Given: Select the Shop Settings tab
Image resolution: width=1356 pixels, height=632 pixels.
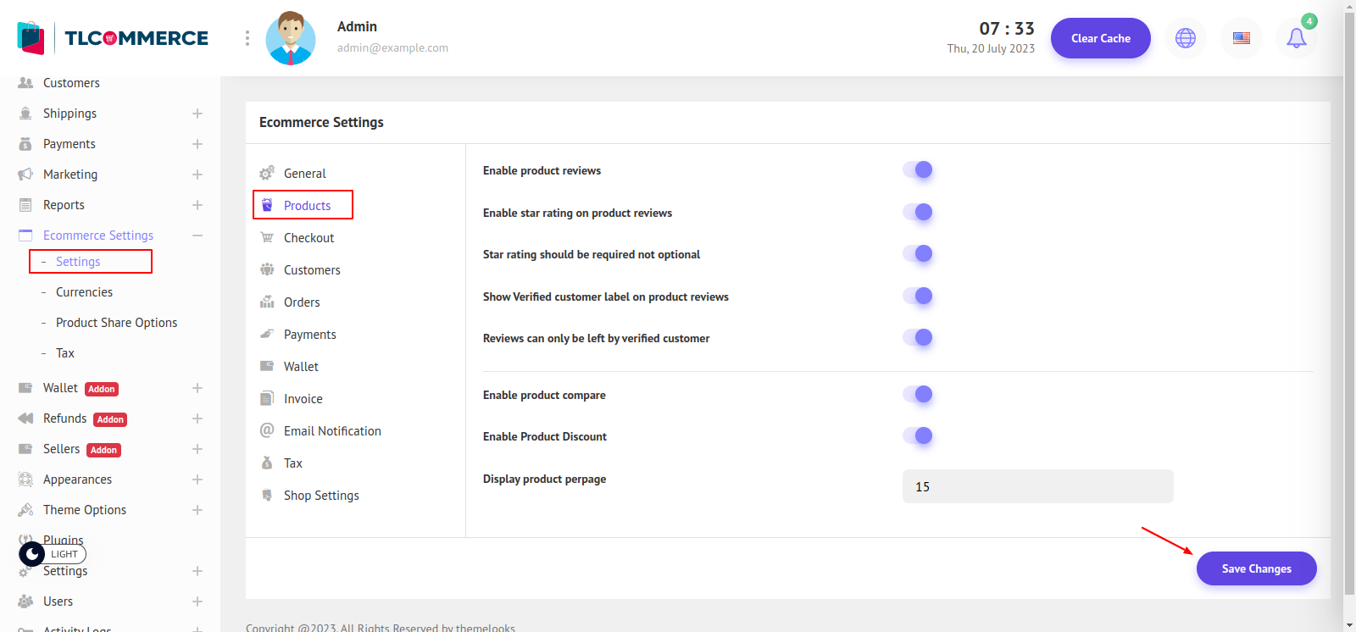Looking at the screenshot, I should tap(321, 496).
